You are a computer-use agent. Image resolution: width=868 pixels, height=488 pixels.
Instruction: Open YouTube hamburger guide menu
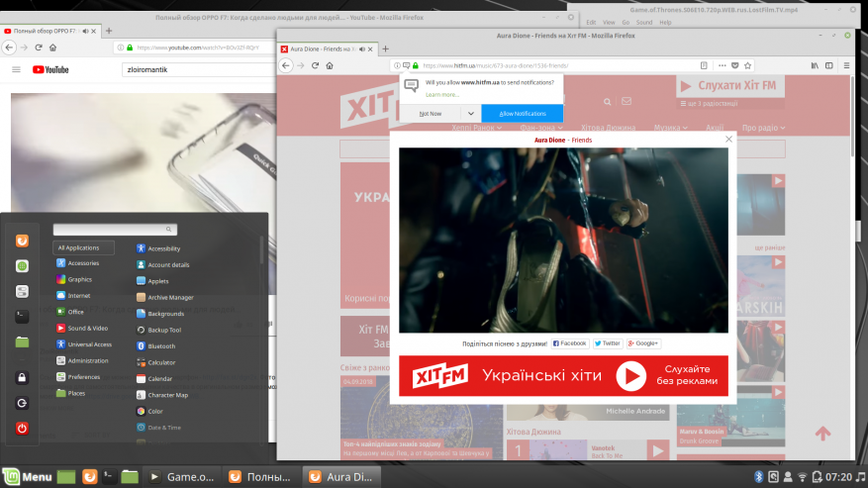pyautogui.click(x=16, y=70)
